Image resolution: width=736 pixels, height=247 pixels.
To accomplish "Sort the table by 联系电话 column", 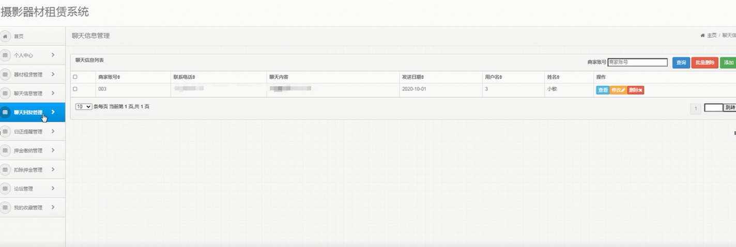I will coord(185,77).
